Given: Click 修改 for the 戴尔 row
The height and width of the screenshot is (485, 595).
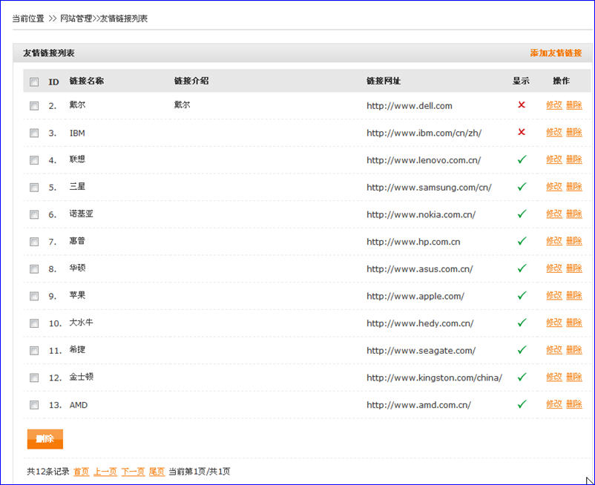Looking at the screenshot, I should click(x=554, y=105).
